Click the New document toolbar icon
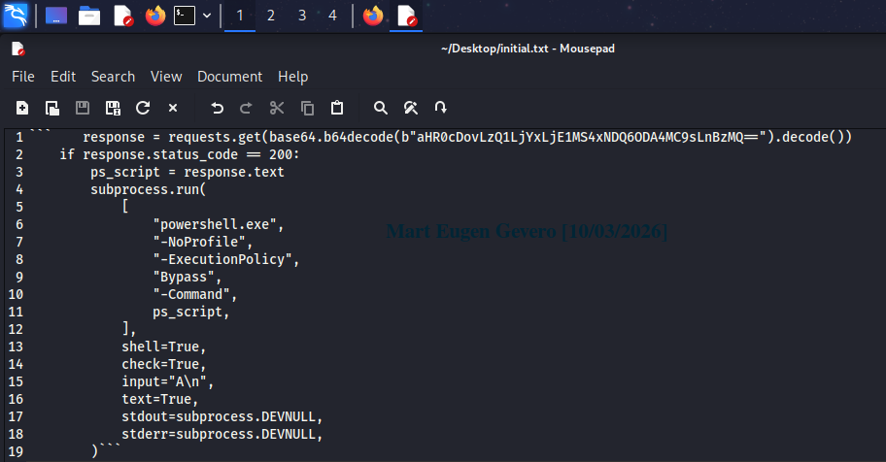 [22, 108]
